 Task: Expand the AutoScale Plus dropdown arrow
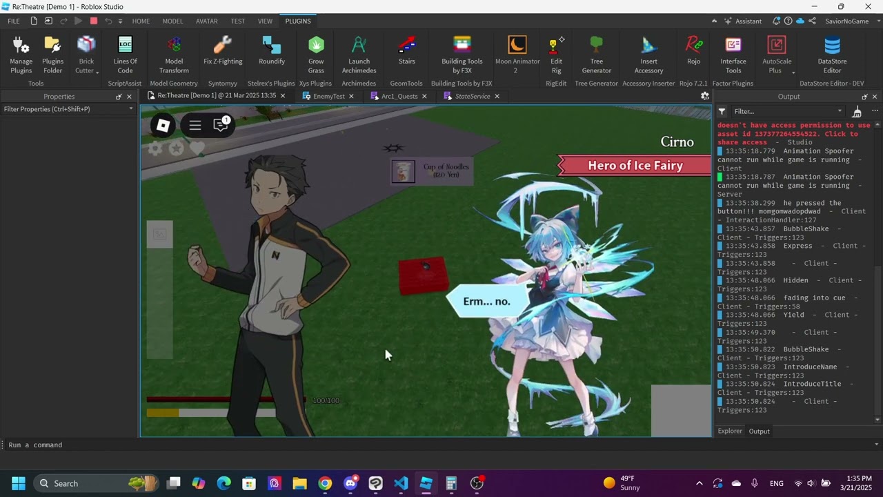pos(793,72)
